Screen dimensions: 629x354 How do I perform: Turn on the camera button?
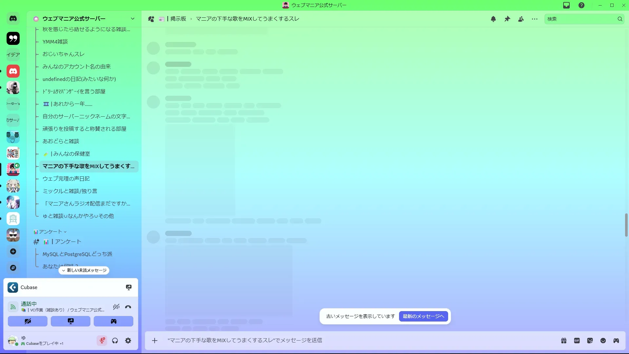click(x=28, y=321)
